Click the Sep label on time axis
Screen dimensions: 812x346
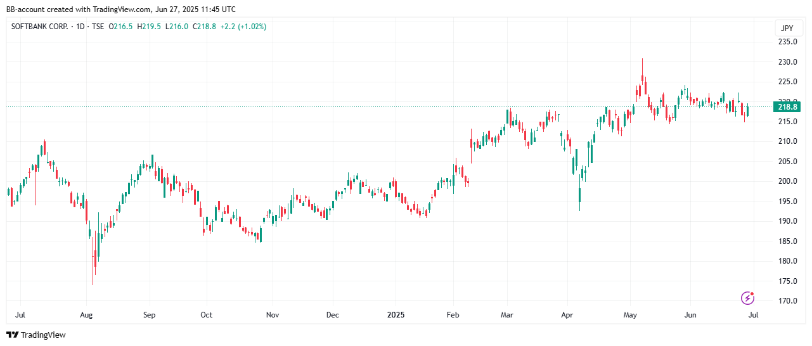click(149, 314)
